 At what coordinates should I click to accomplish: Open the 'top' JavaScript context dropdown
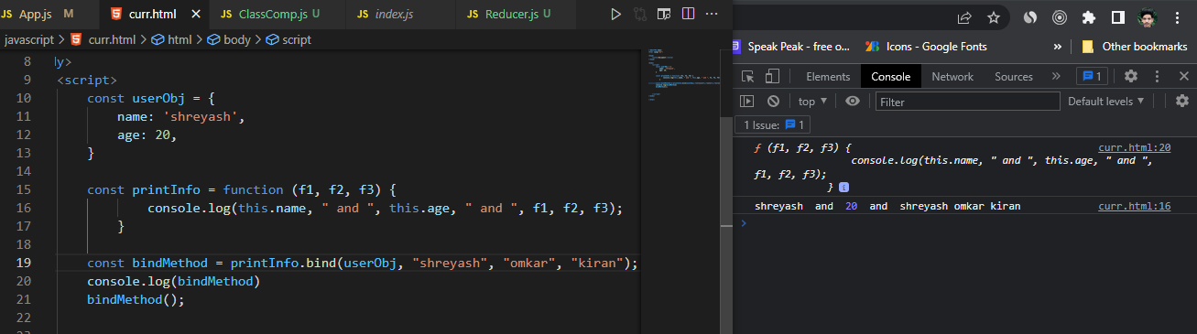coord(812,102)
